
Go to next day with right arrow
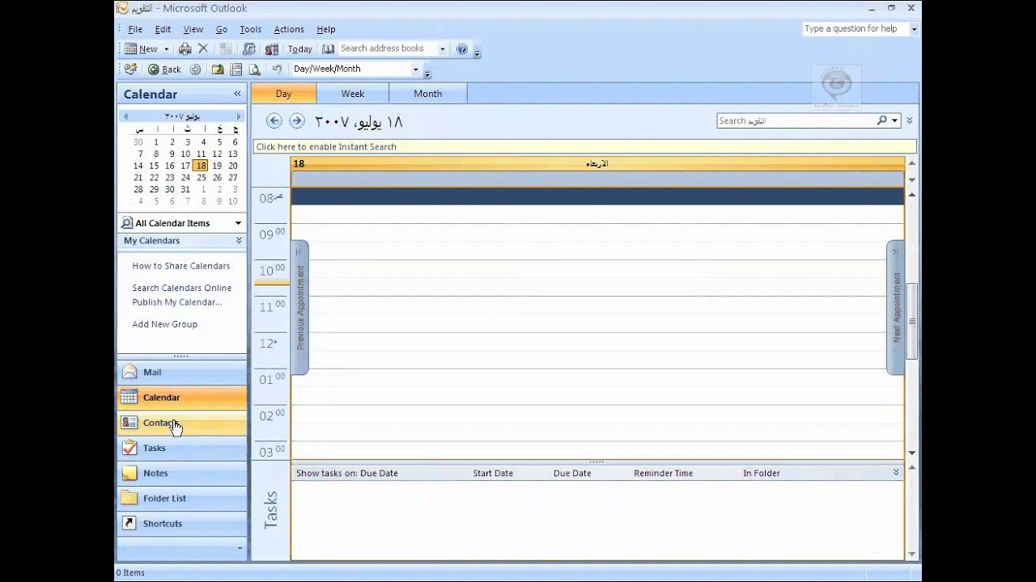pyautogui.click(x=297, y=121)
